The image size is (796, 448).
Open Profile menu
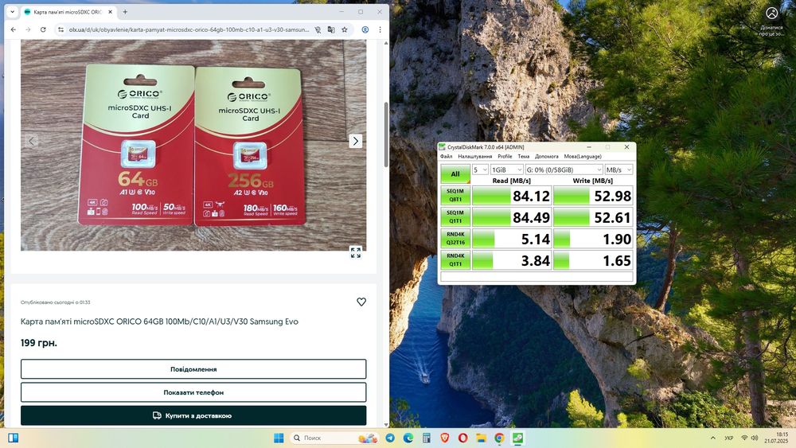point(505,156)
